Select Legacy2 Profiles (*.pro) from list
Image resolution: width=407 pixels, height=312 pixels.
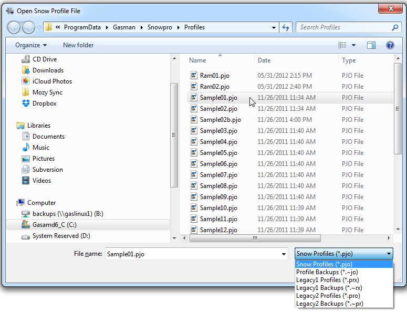[328, 296]
